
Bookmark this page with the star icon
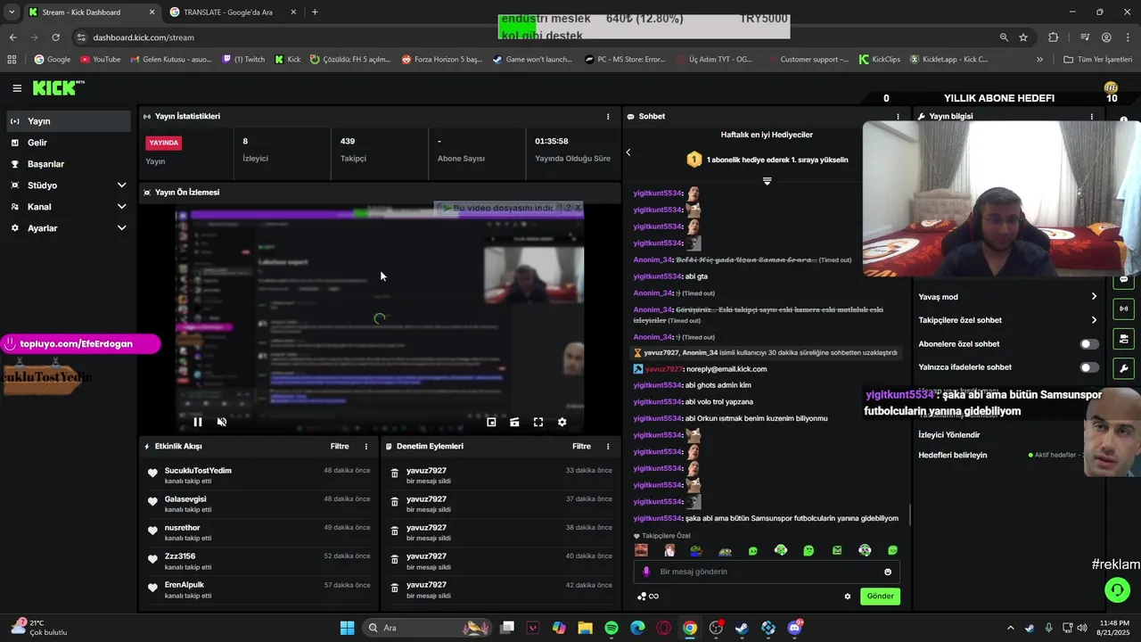tap(1023, 37)
